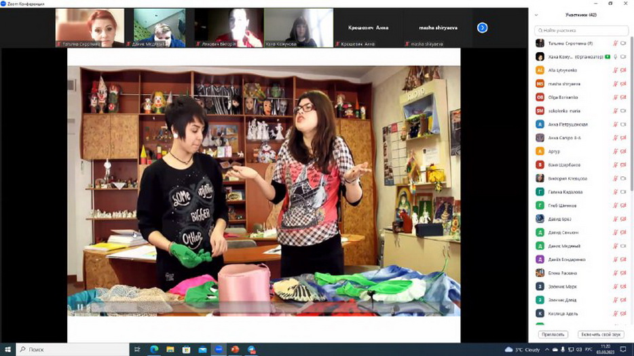
Task: Open Task View on the taskbar
Action: (x=138, y=349)
